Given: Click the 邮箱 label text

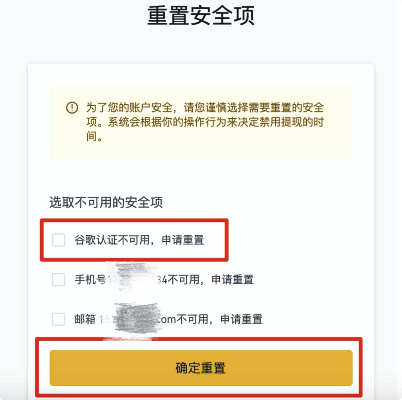Looking at the screenshot, I should click(85, 319).
